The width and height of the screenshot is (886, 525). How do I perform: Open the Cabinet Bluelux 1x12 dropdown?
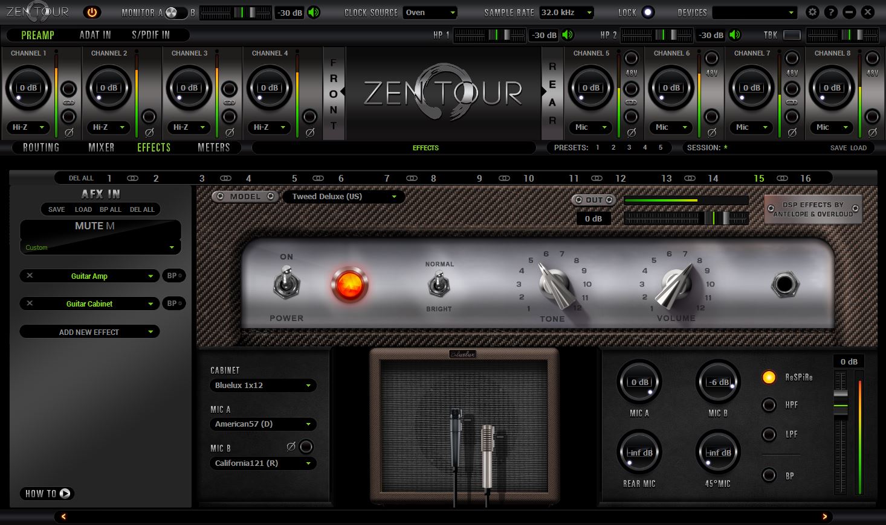[263, 385]
